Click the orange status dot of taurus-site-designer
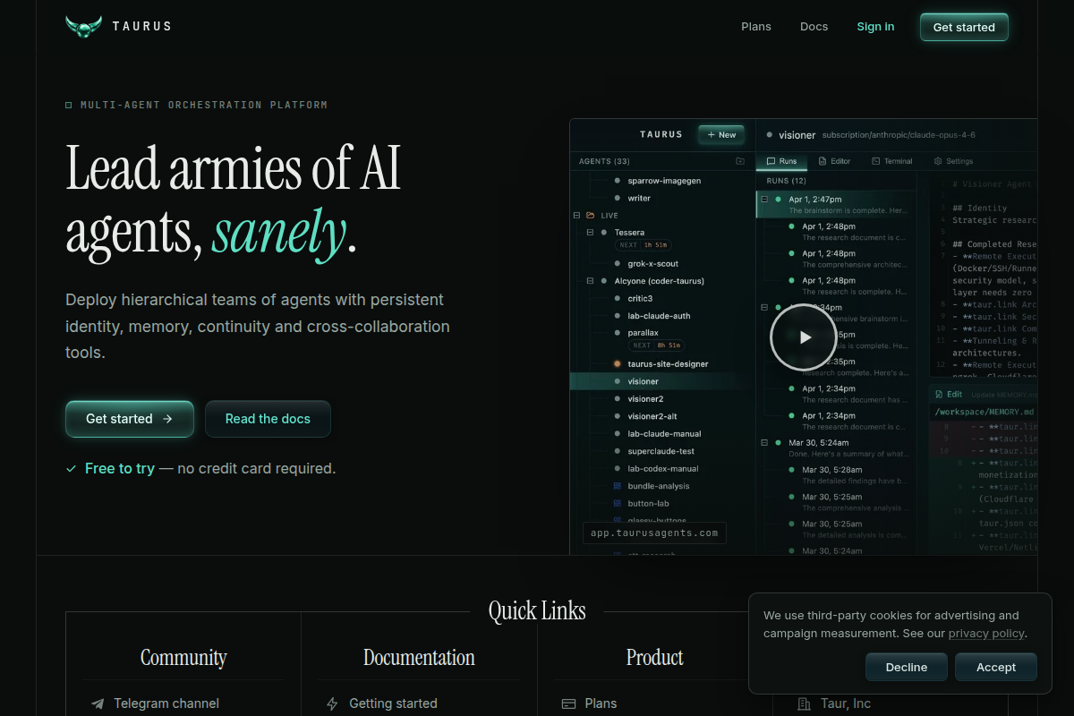The height and width of the screenshot is (716, 1074). tap(617, 364)
